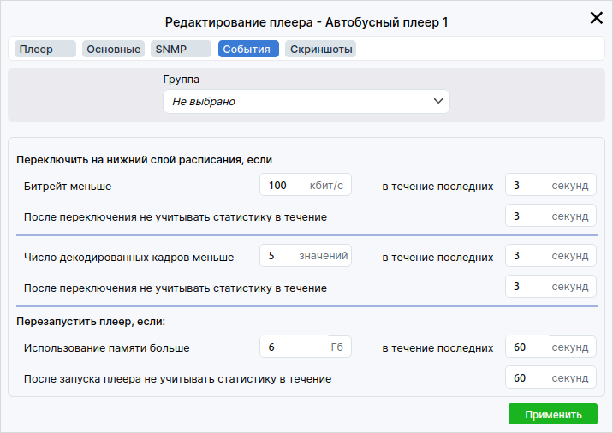Edit После запуска плеера seconds field

(551, 377)
